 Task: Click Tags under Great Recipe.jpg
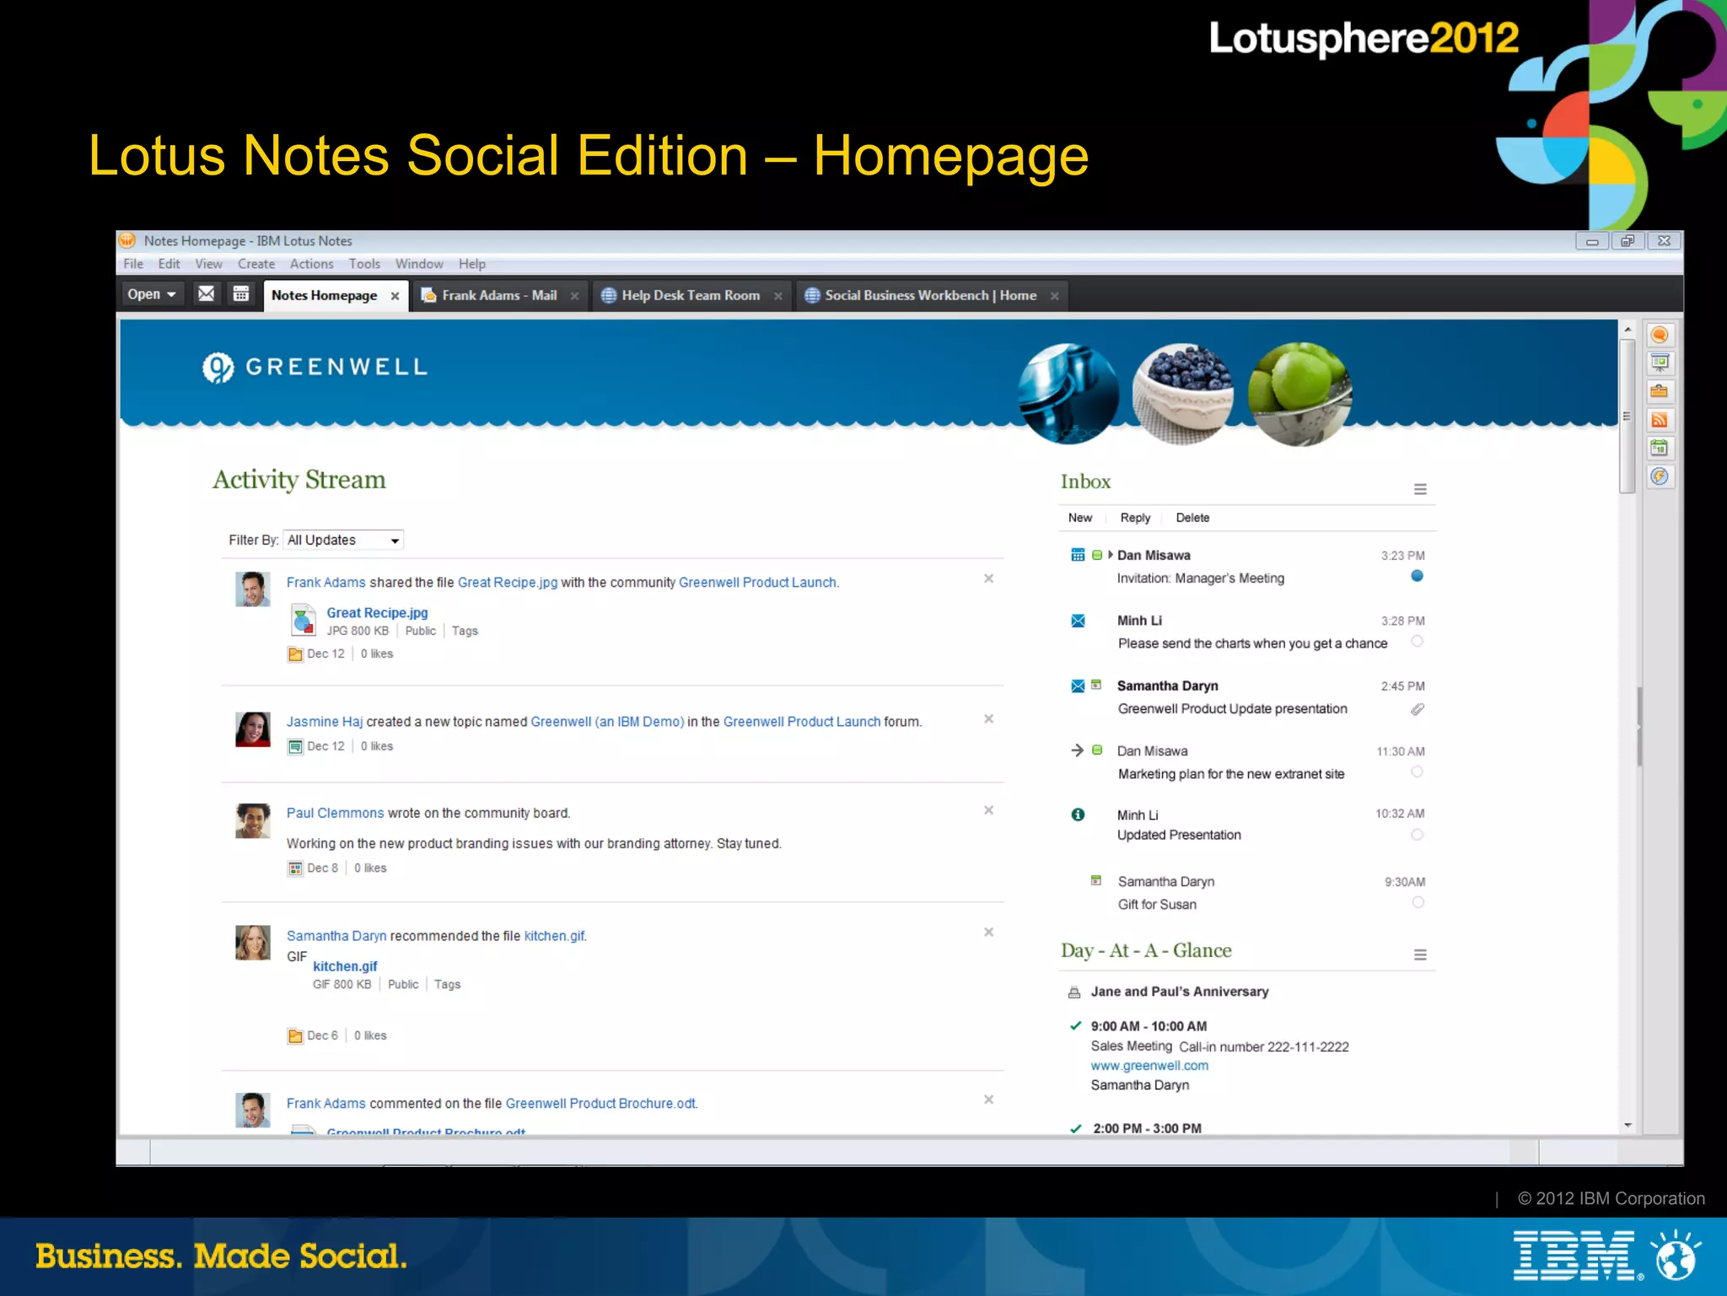pos(465,631)
